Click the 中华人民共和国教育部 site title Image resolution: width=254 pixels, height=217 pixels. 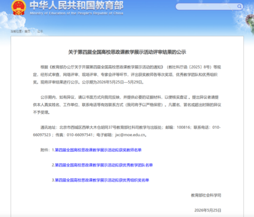(x=77, y=6)
